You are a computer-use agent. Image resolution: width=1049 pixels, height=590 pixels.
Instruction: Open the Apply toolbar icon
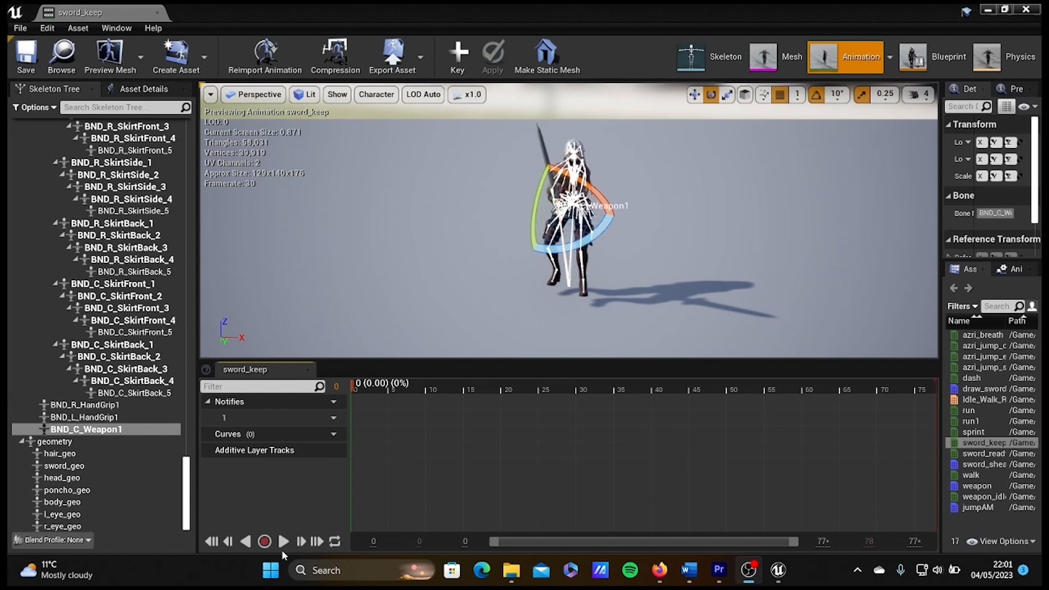pos(492,55)
